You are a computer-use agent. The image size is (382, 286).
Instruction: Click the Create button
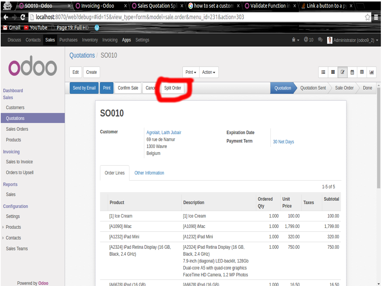pos(91,72)
